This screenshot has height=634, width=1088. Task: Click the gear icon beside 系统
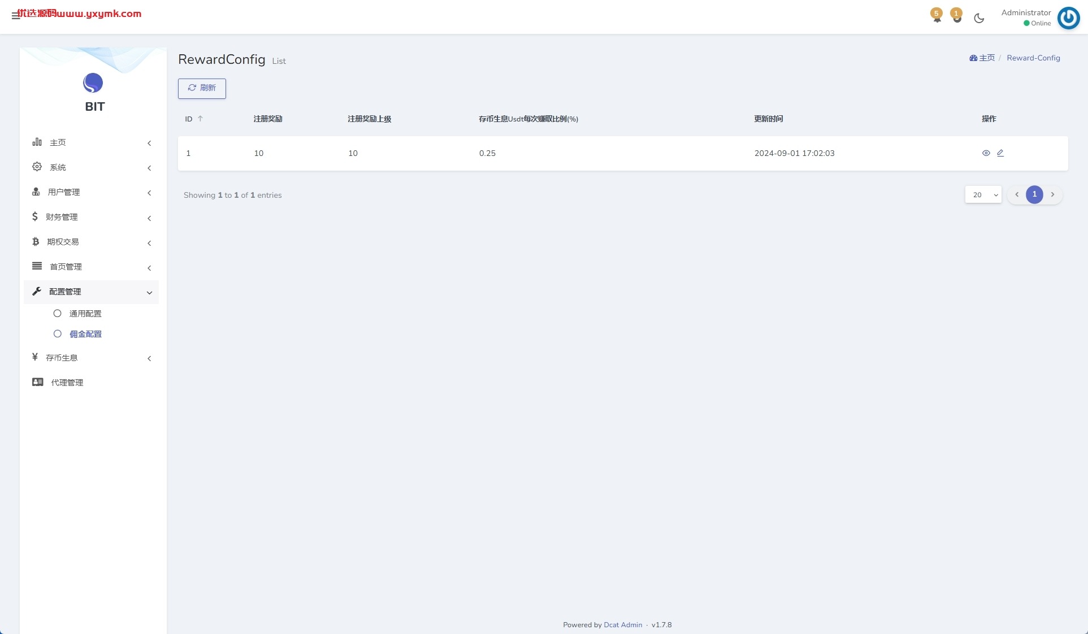coord(37,167)
